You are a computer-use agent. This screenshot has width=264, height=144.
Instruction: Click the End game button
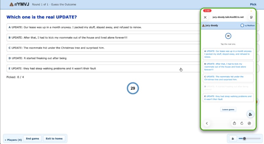pyautogui.click(x=32, y=139)
